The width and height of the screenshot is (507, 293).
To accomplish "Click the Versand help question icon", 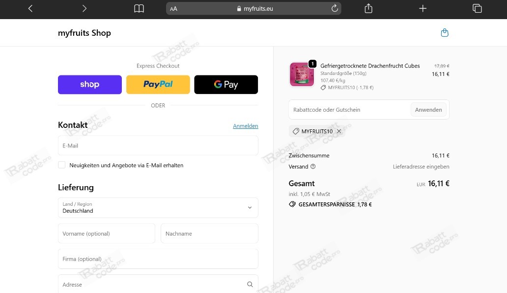I will [313, 166].
